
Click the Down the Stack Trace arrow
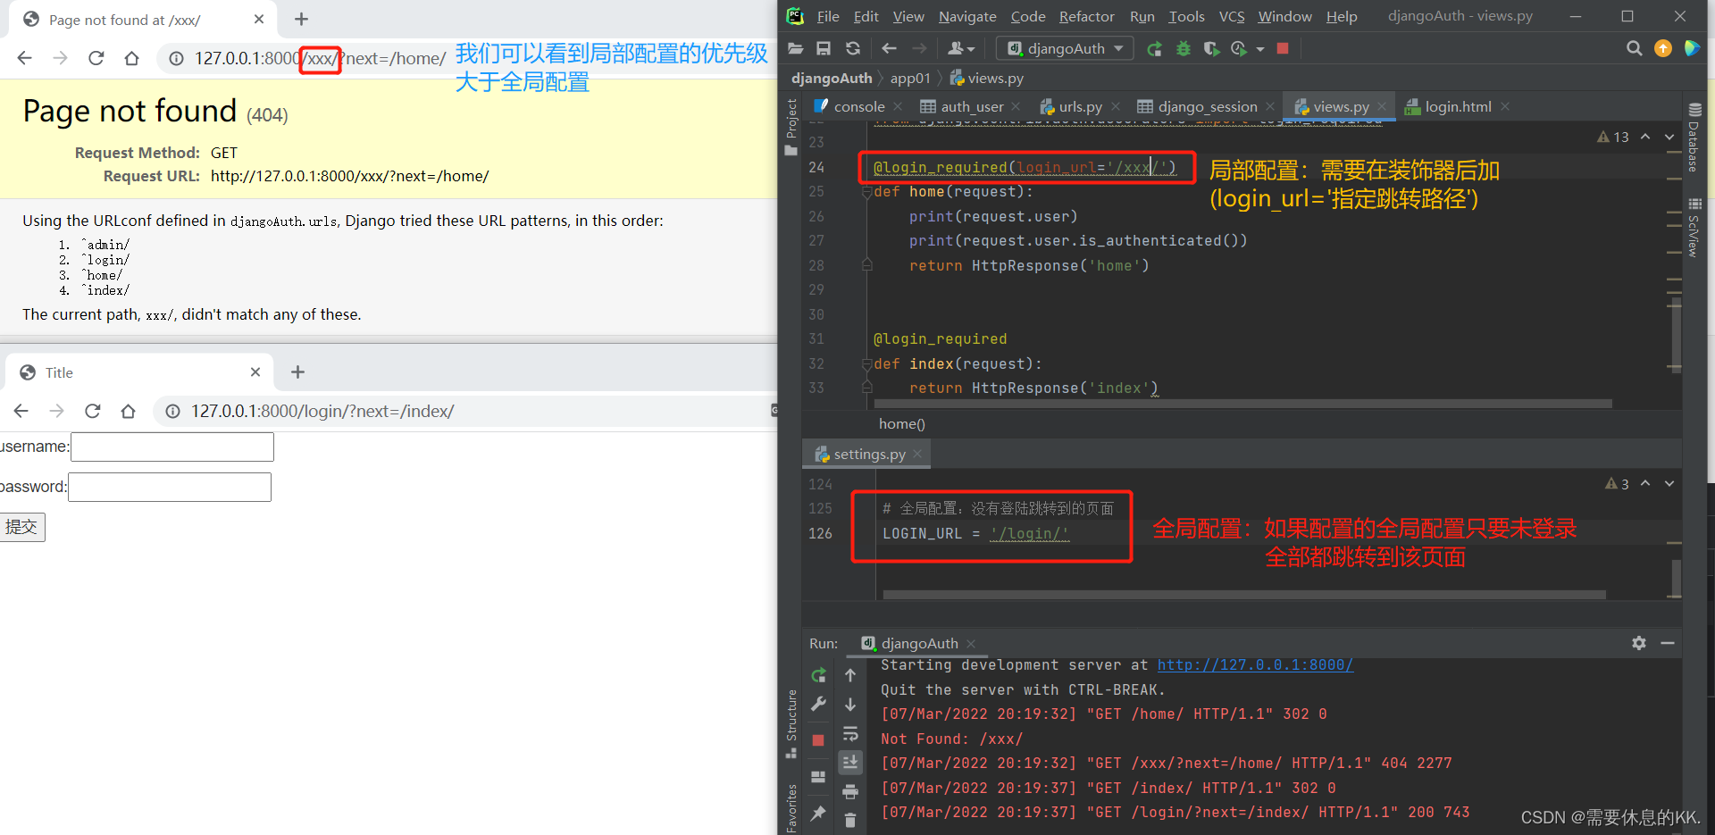click(x=850, y=705)
